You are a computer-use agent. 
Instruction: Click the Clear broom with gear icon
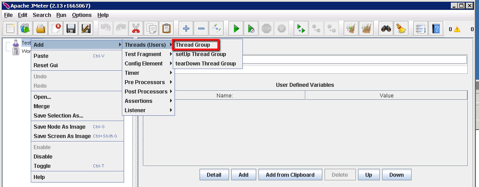(351, 28)
